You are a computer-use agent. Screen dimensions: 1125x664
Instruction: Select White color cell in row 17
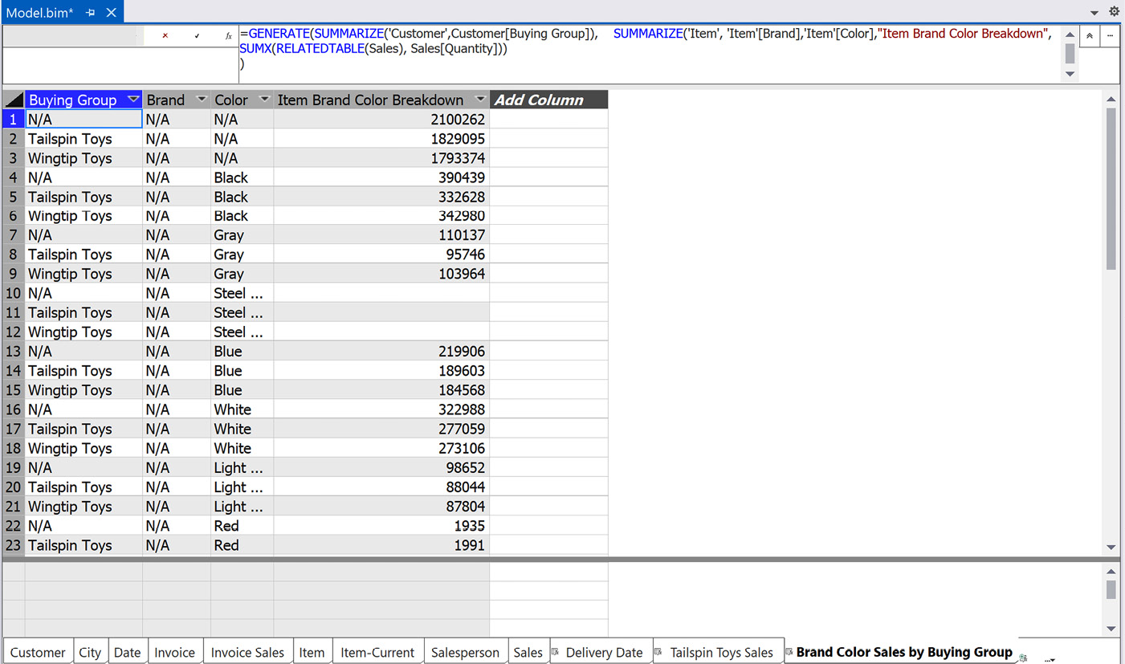[x=242, y=429]
